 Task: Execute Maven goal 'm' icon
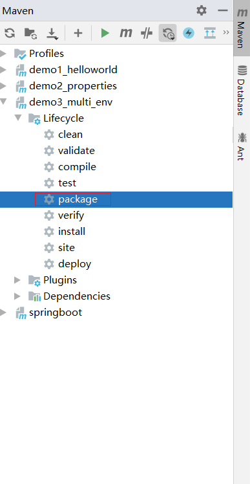coord(126,33)
